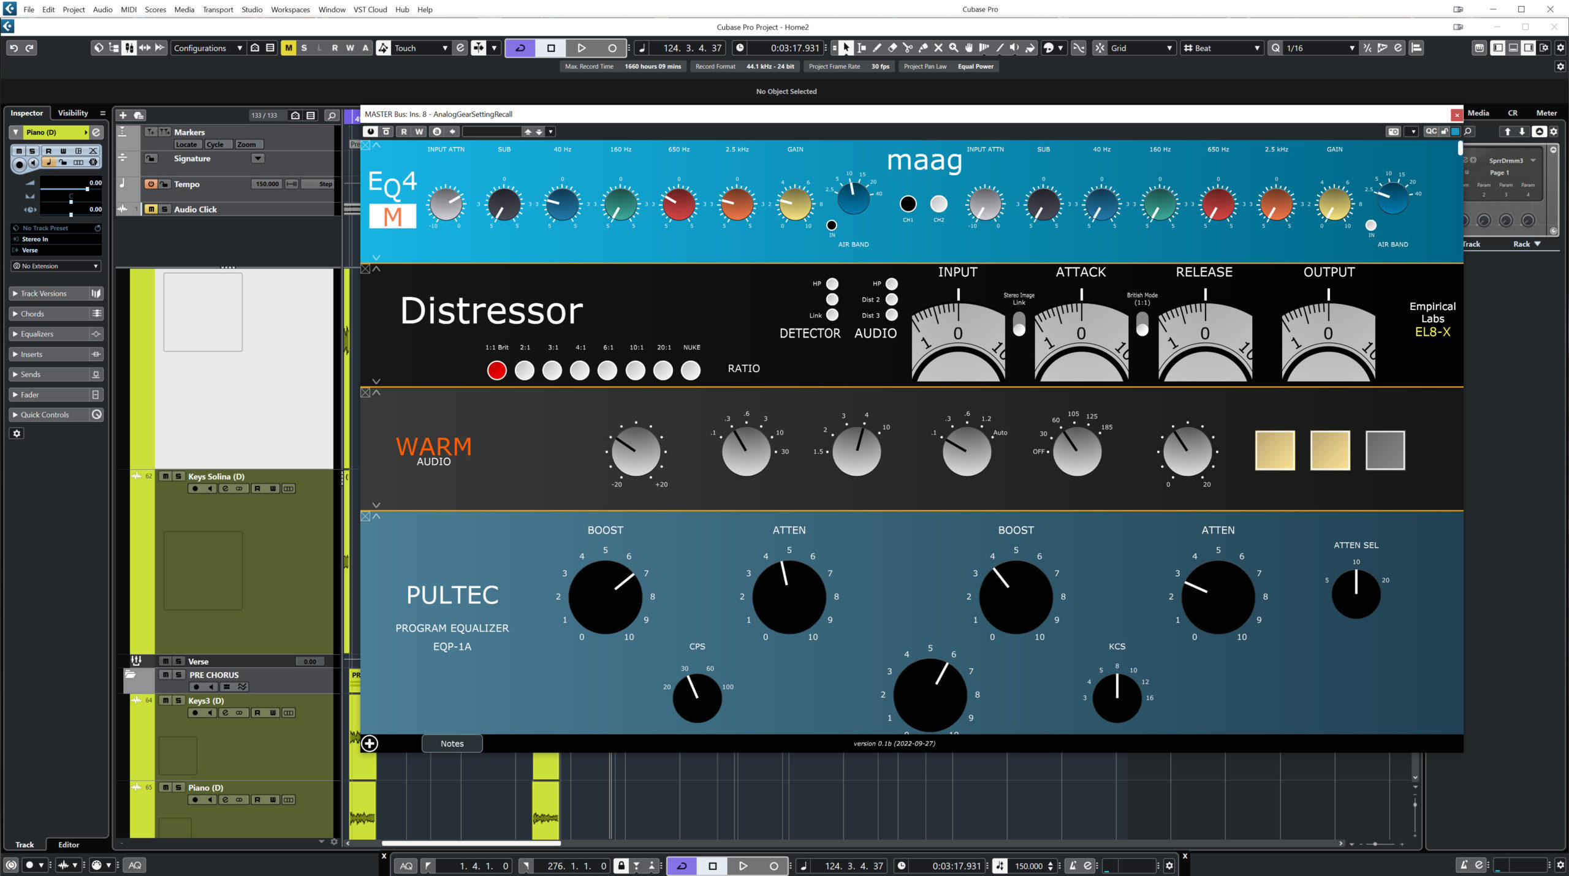Toggle the Stereo Image Link switch
This screenshot has height=876, width=1569.
pos(1019,324)
